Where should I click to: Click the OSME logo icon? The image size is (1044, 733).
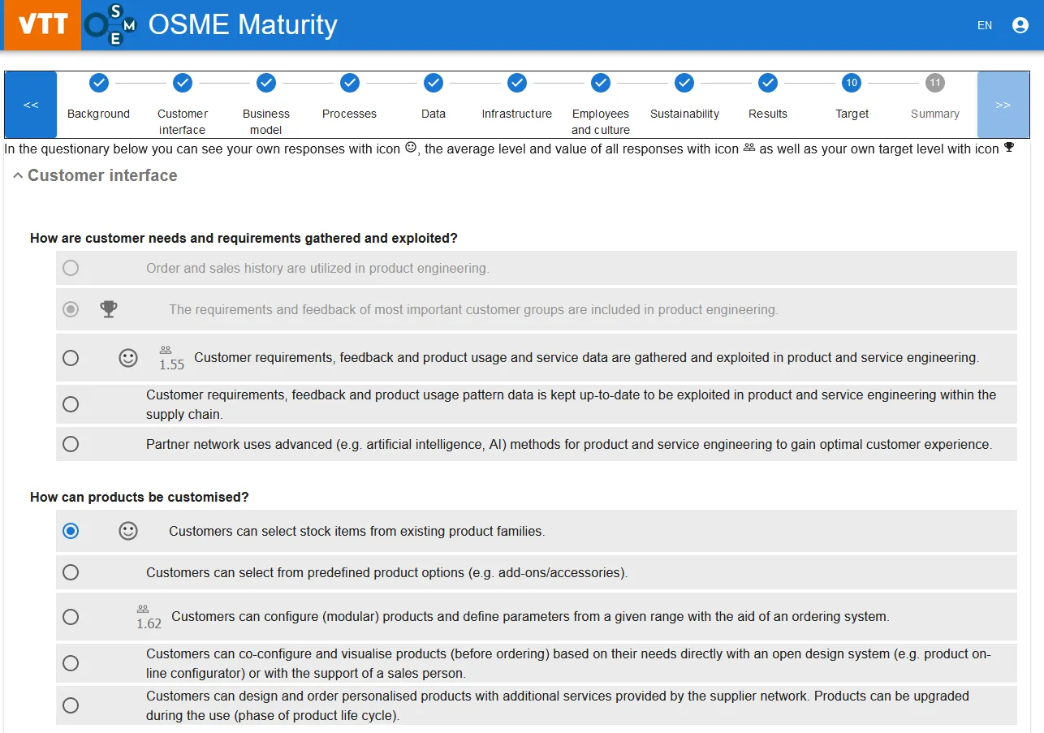(111, 25)
